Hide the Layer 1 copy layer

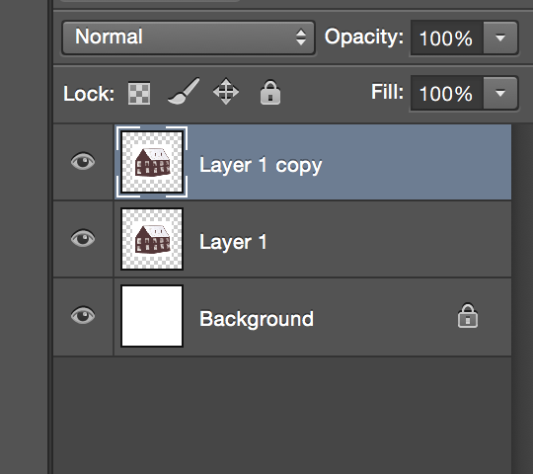point(83,161)
